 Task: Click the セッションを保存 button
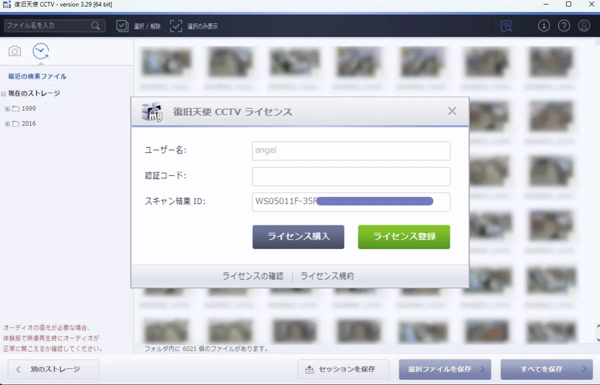[343, 370]
